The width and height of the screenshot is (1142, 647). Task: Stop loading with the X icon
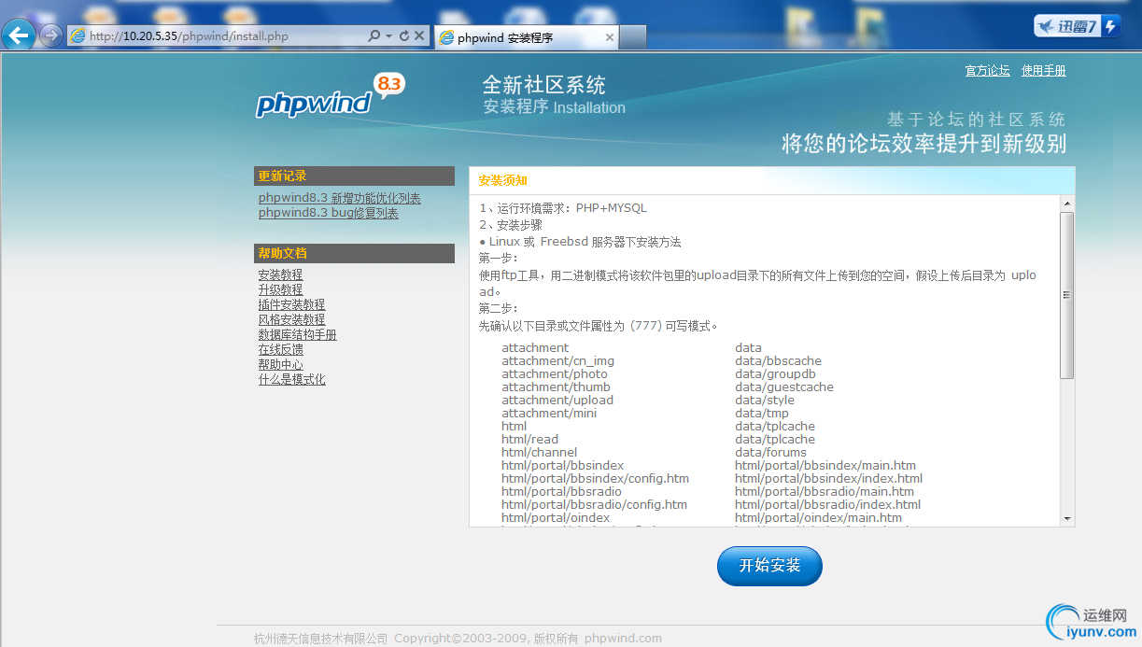click(419, 36)
